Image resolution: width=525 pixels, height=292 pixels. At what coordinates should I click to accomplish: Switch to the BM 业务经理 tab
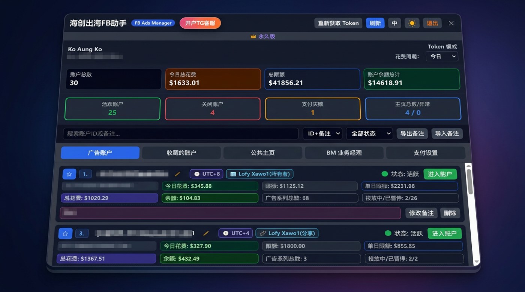tap(344, 153)
